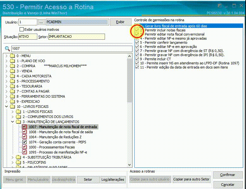Click the routine search field containing 1007
This screenshot has height=189, width=246.
point(72,49)
